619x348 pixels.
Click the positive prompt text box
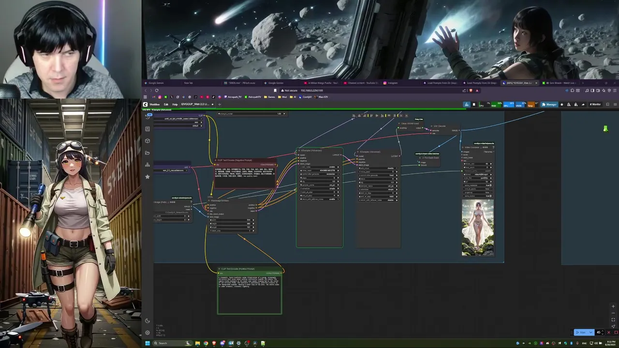250,294
